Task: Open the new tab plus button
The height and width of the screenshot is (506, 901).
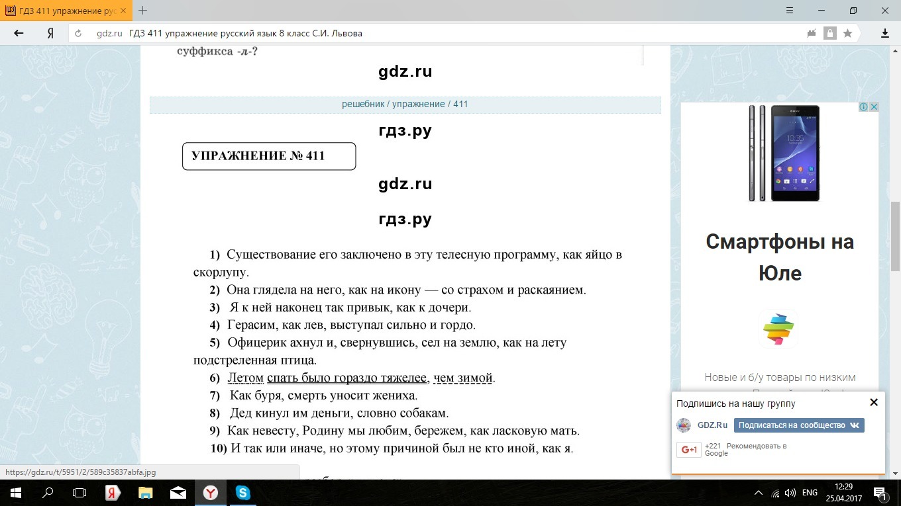Action: click(142, 11)
